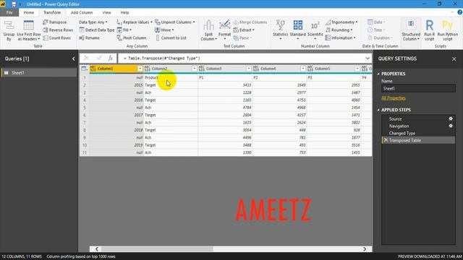The height and width of the screenshot is (260, 463).
Task: Click Run R script
Action: click(x=429, y=30)
